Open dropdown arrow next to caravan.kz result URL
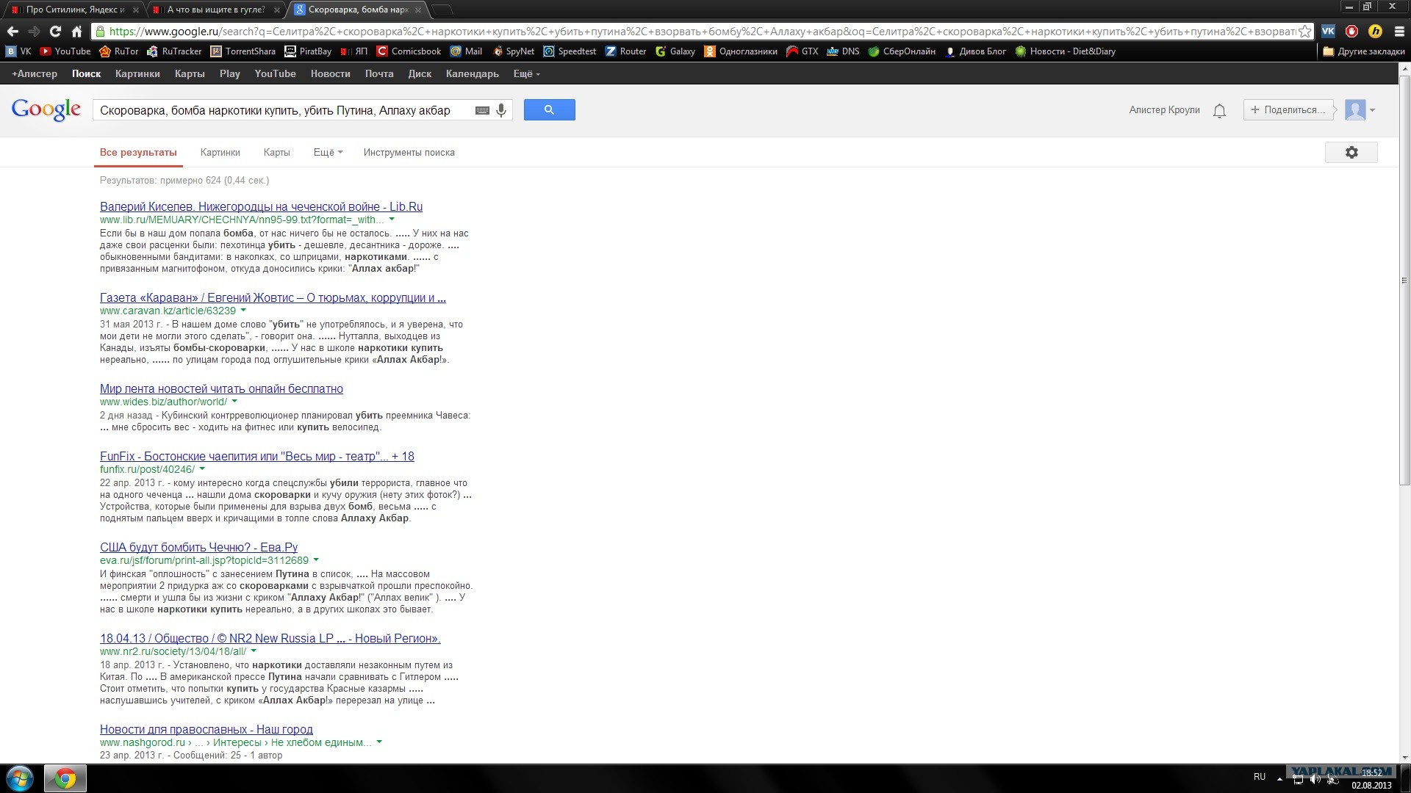Screen dimensions: 1411x793 tap(243, 310)
